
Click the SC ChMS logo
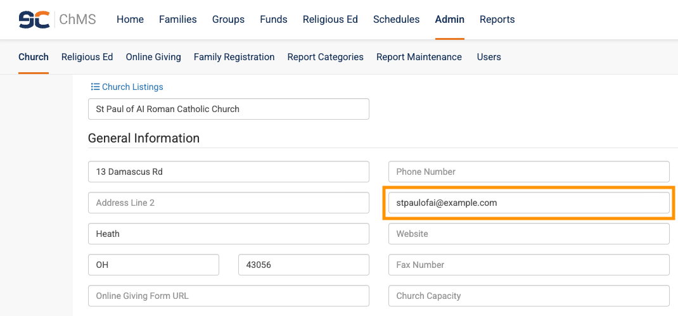[x=57, y=20]
